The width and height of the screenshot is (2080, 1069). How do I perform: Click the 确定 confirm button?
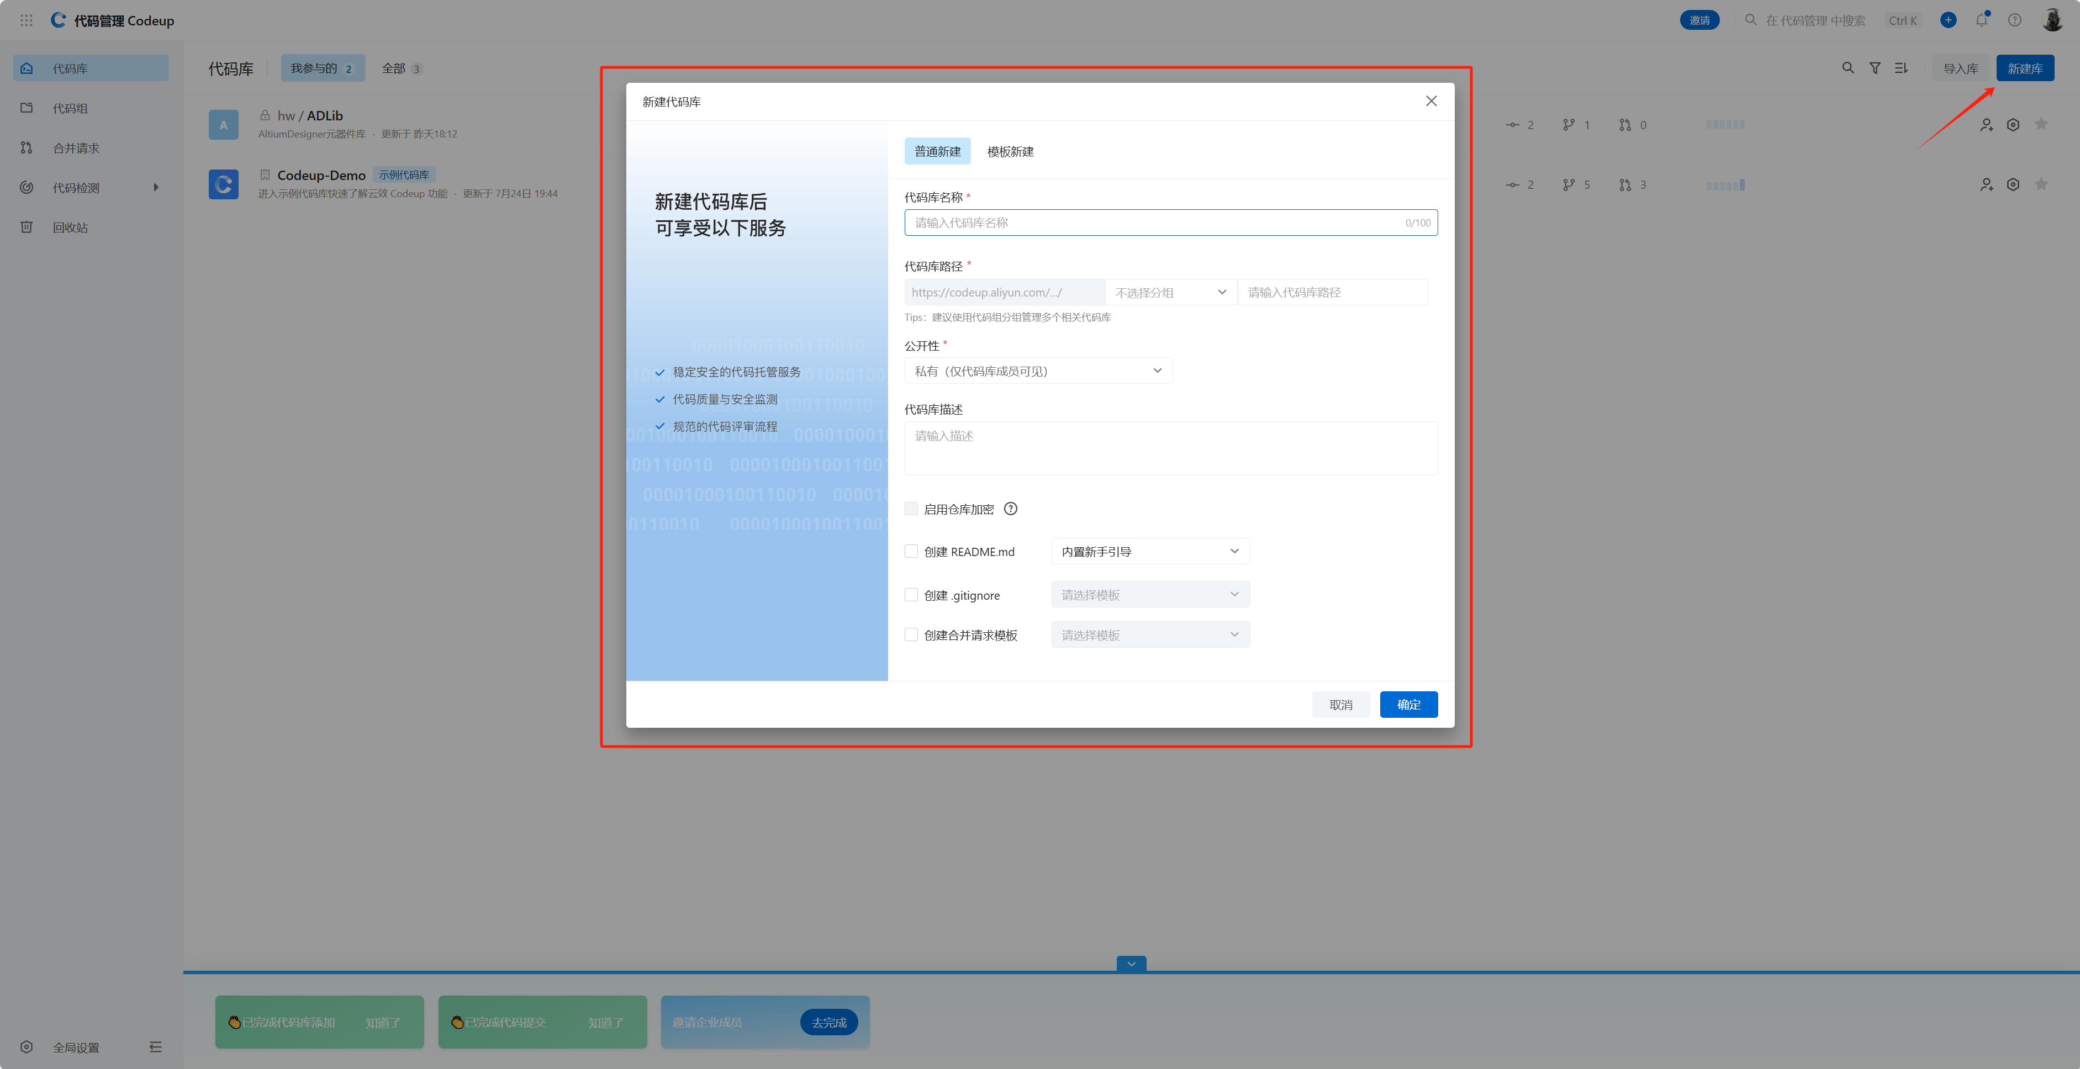click(1408, 705)
